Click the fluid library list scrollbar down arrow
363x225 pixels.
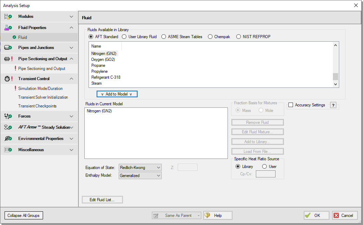336,84
